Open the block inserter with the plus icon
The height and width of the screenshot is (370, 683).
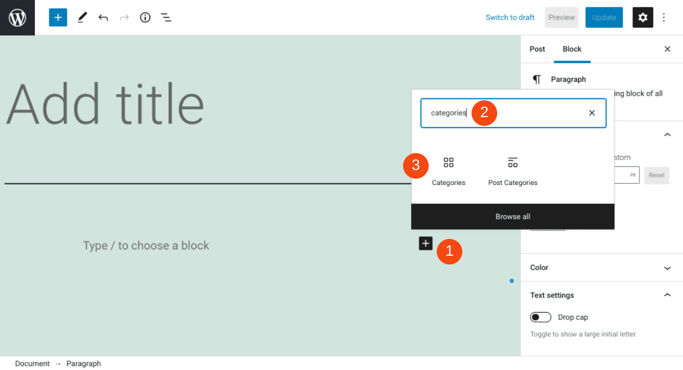click(57, 17)
